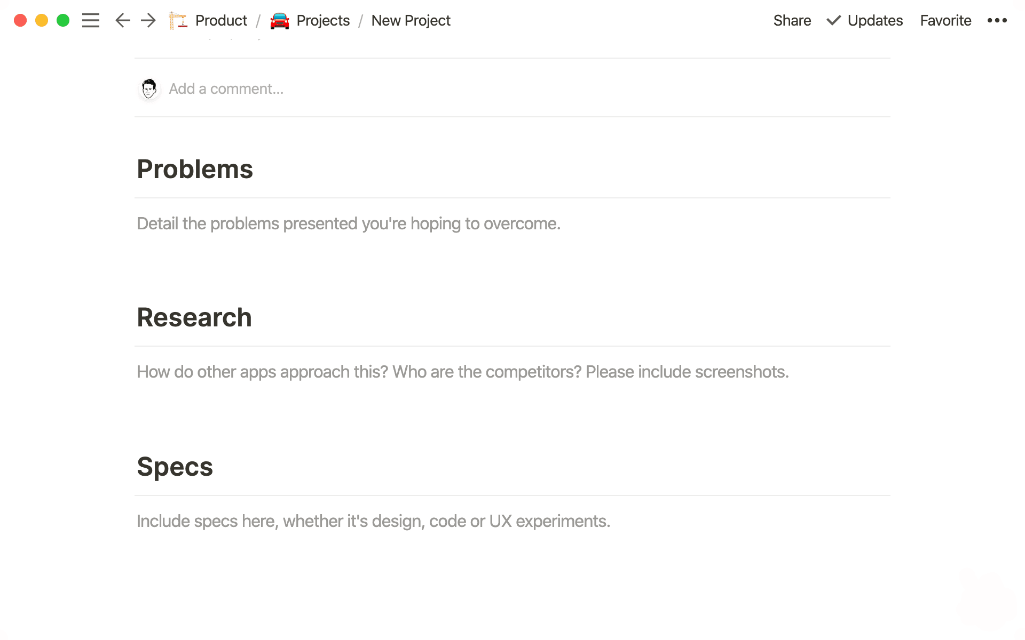The width and height of the screenshot is (1025, 640).
Task: Open the Projects breadcrumb page
Action: click(323, 20)
